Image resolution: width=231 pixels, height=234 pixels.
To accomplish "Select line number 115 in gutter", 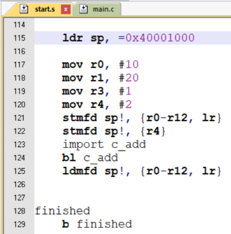I will (x=20, y=38).
